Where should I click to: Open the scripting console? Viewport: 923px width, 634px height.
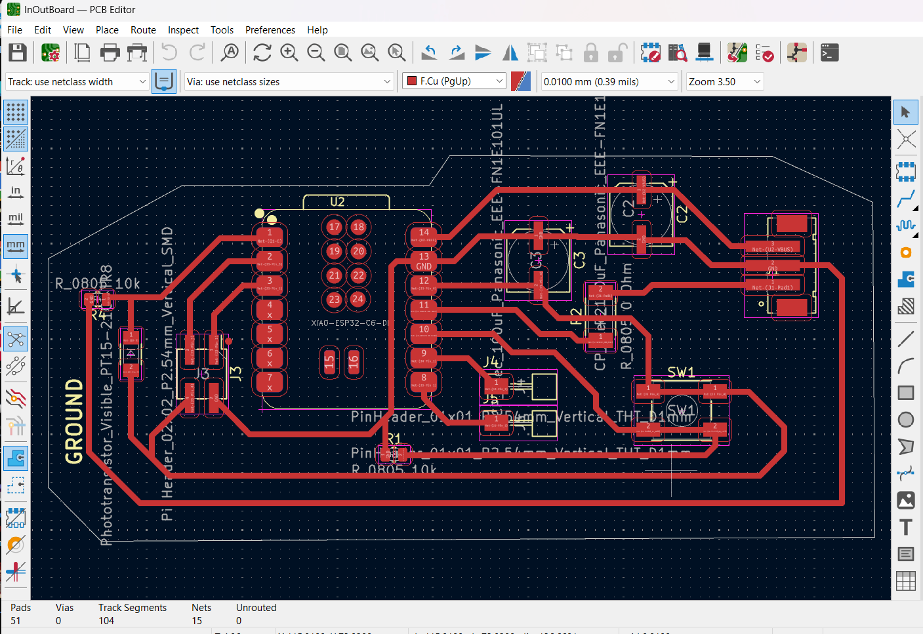click(x=830, y=53)
